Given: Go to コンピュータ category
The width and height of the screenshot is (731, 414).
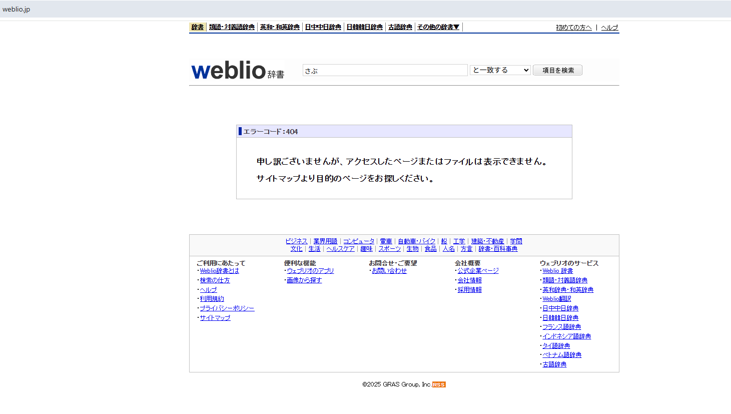Looking at the screenshot, I should coord(359,241).
